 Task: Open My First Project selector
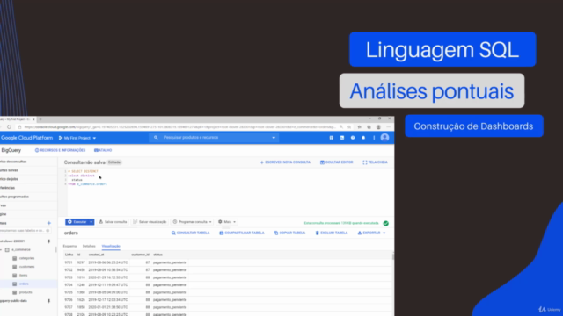click(77, 138)
